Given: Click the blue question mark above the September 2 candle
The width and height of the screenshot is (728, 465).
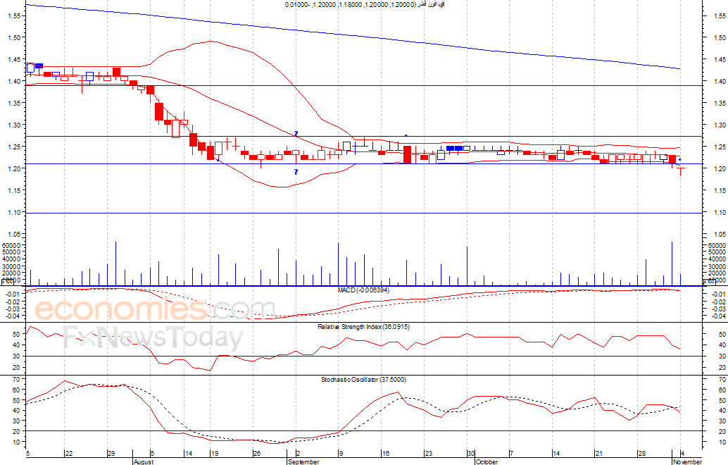Looking at the screenshot, I should coord(296,135).
